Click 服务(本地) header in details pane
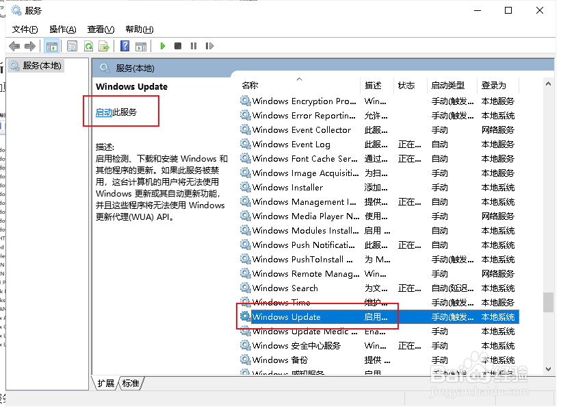The width and height of the screenshot is (561, 411). pos(135,68)
